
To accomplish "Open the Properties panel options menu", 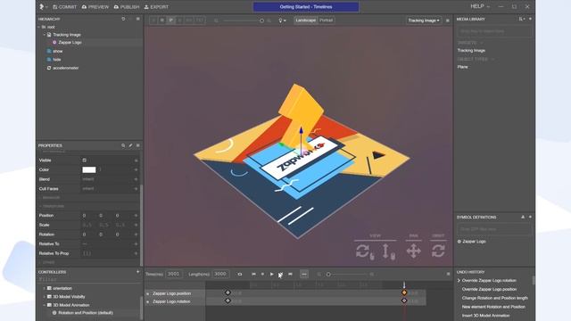I will tap(138, 145).
